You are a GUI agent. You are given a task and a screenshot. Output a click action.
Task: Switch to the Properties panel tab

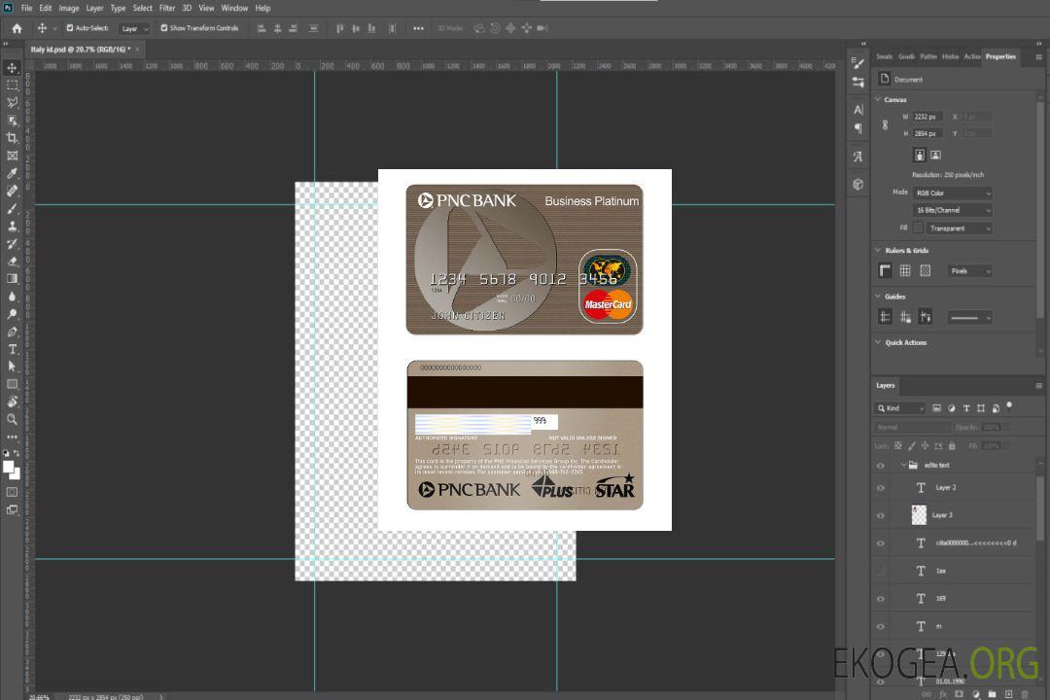[1000, 57]
